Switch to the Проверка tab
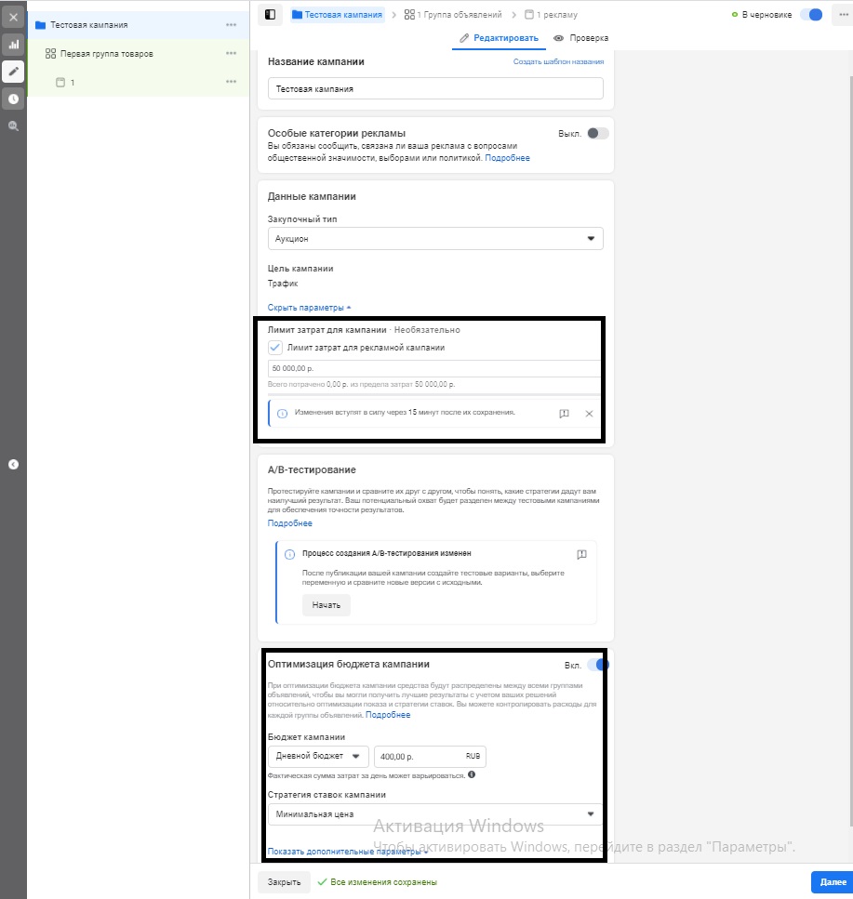The width and height of the screenshot is (853, 899). 581,38
